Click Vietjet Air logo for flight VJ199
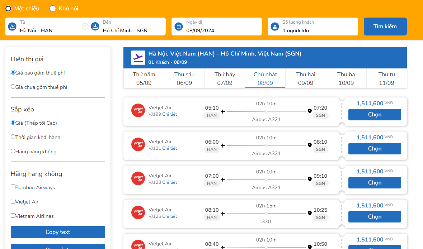The image size is (423, 249). (x=138, y=110)
